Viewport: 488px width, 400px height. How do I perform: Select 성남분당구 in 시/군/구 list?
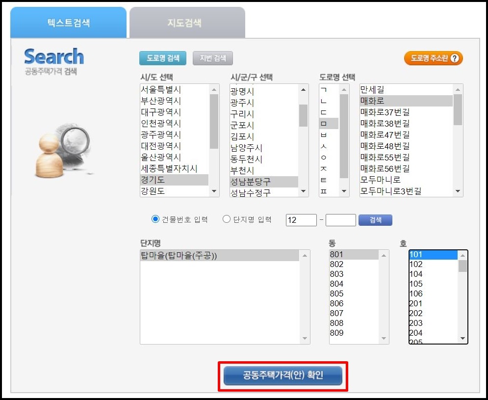coord(264,182)
